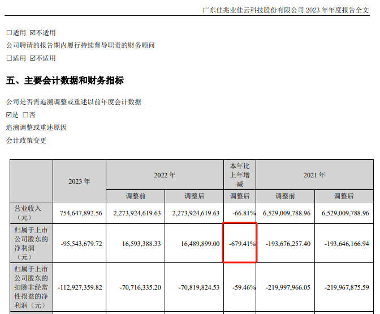This screenshot has height=314, width=380.
Task: Click the page header 广东佳兆业佳云科技股份有限公司 2023 年年度报告全文
Action: pos(286,10)
